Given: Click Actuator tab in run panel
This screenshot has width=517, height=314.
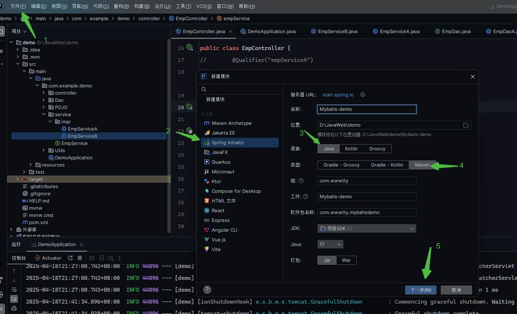Looking at the screenshot, I should [48, 258].
